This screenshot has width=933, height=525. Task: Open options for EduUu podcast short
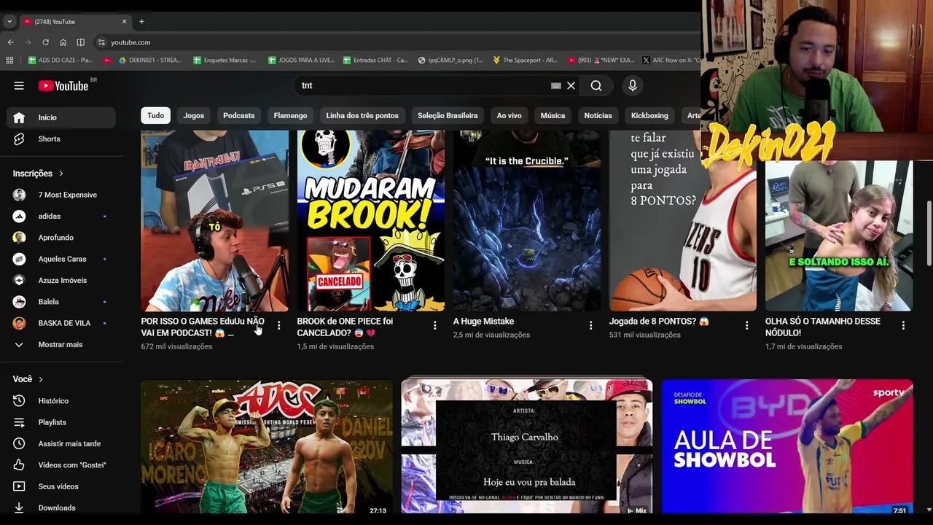(278, 325)
